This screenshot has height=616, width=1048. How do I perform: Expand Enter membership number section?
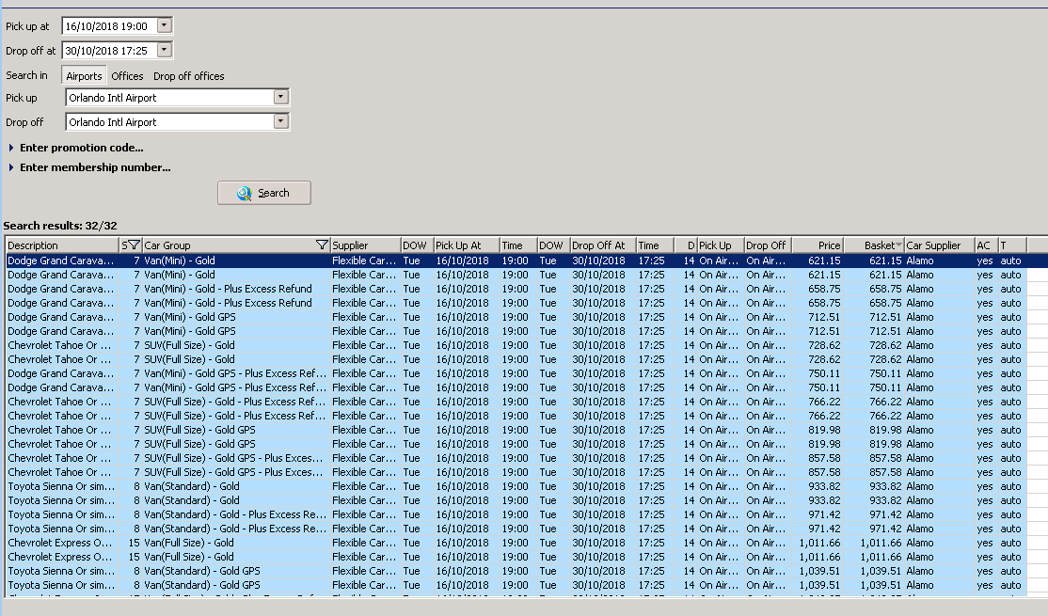[89, 167]
